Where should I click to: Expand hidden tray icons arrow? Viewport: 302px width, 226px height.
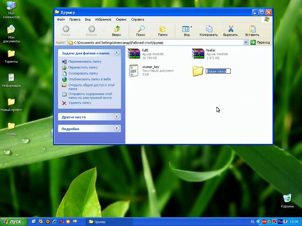[x=259, y=222]
